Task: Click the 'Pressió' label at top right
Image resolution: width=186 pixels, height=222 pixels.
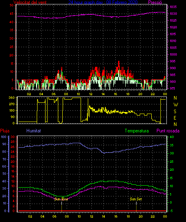Action: pyautogui.click(x=155, y=2)
